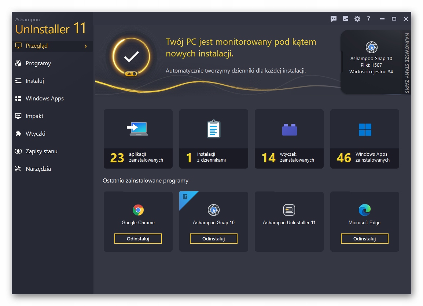Click the Wartości rejestru: 34 text
This screenshot has height=306, width=423.
click(371, 72)
